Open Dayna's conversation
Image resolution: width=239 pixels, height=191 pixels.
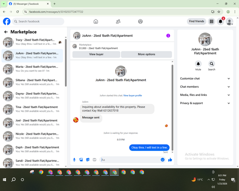pyautogui.click(x=32, y=96)
